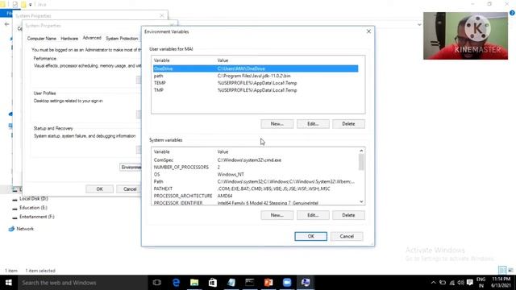Open Education (E:) drive in File Explorer
The image size is (516, 290).
pos(33,208)
